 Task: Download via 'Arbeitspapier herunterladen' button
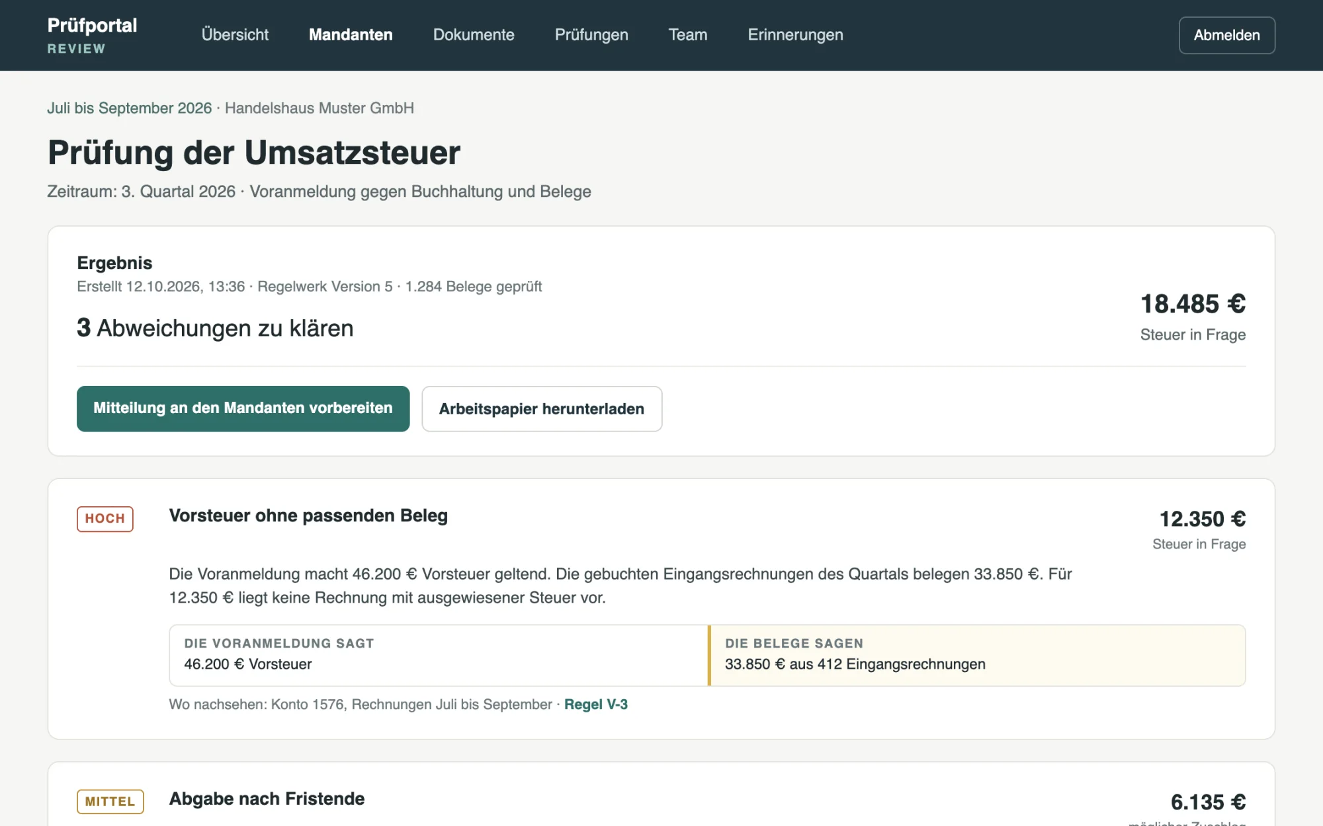(542, 408)
